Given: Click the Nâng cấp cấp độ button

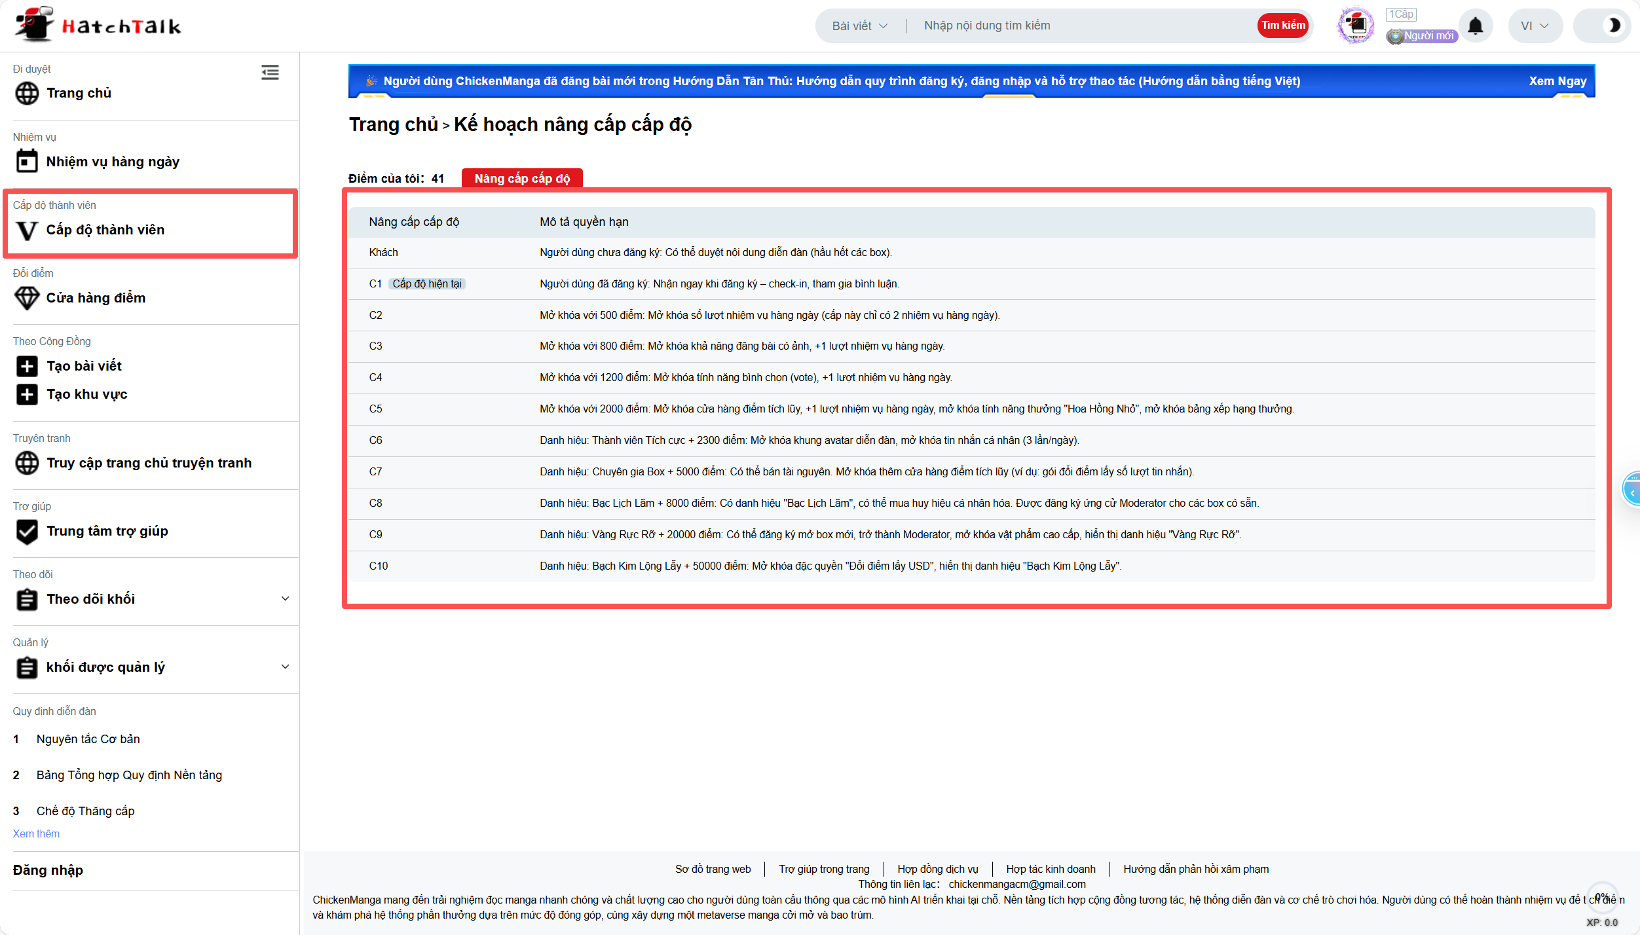Looking at the screenshot, I should coord(522,178).
